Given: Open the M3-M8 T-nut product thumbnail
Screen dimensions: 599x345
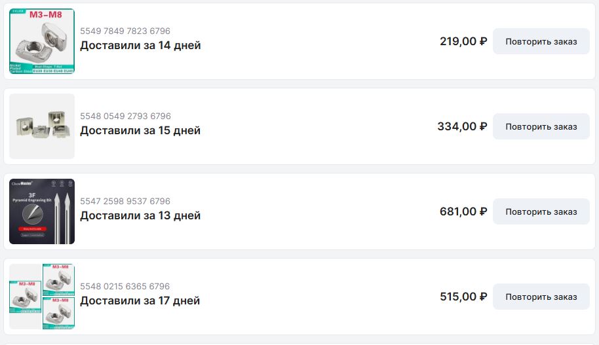Looking at the screenshot, I should pyautogui.click(x=42, y=41).
